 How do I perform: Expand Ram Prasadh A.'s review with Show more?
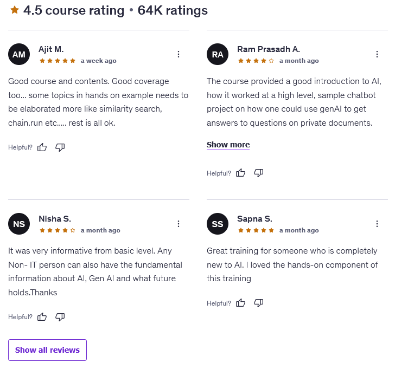228,145
